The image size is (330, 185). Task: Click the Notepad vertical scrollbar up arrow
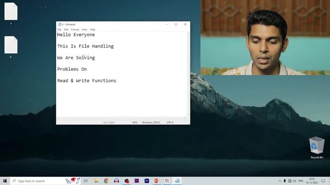(x=188, y=33)
